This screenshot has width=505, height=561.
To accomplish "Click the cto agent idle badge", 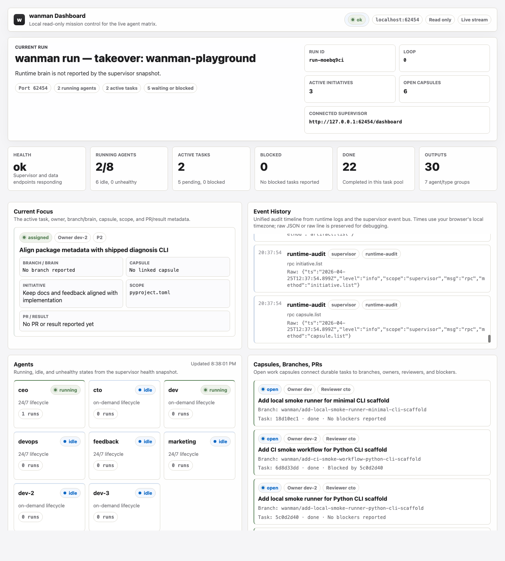I will point(145,390).
